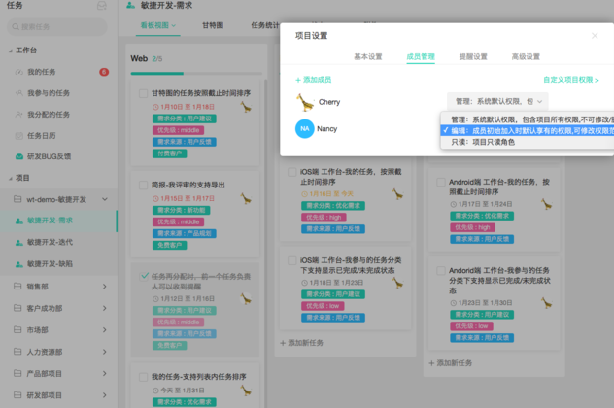Expand the 市场部 chevron

point(105,329)
